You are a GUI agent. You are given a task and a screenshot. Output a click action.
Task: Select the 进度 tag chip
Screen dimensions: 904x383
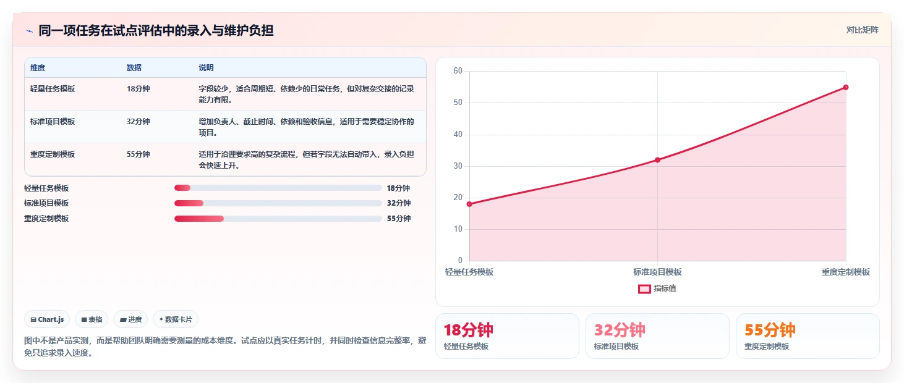[x=130, y=319]
